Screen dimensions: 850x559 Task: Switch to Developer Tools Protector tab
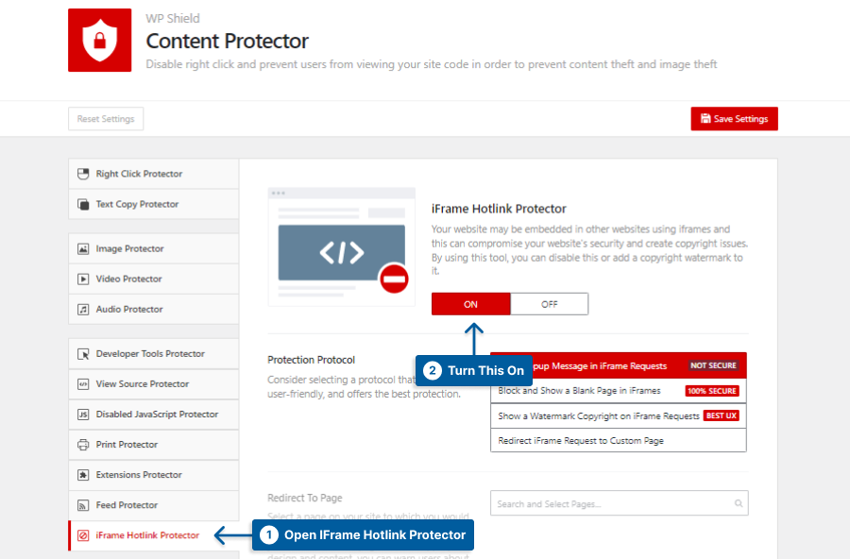point(150,354)
